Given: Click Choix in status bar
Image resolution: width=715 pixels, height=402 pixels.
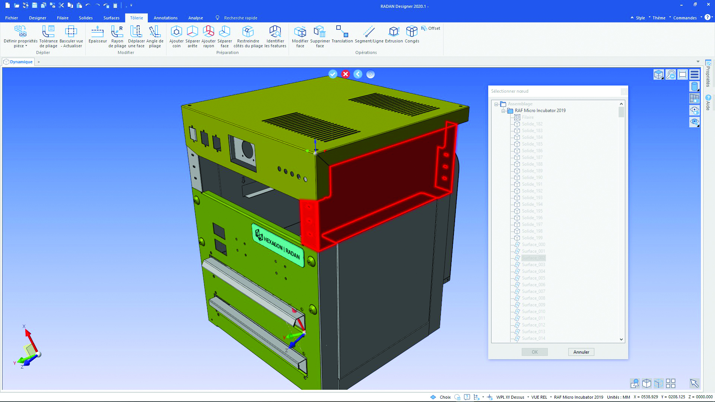Looking at the screenshot, I should tap(445, 397).
